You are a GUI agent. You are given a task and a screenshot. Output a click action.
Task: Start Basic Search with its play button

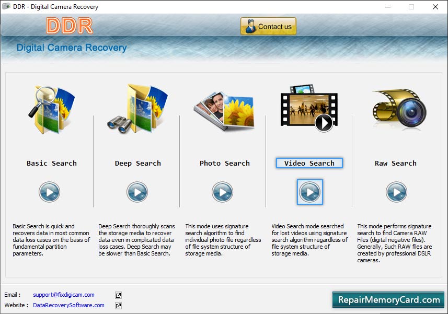(x=50, y=192)
